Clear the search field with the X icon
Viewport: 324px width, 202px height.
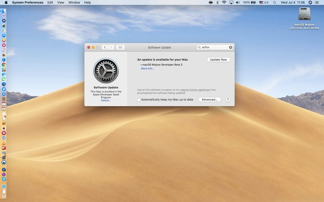[x=231, y=48]
